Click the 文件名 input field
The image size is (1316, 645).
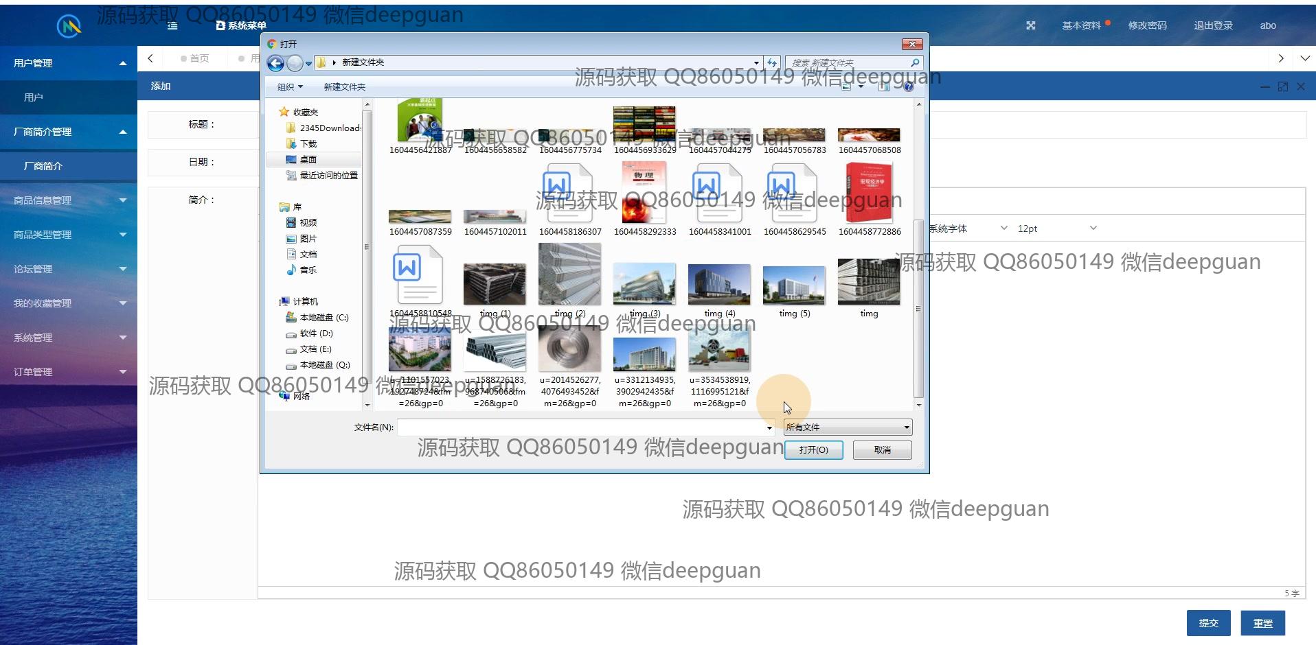coord(581,427)
